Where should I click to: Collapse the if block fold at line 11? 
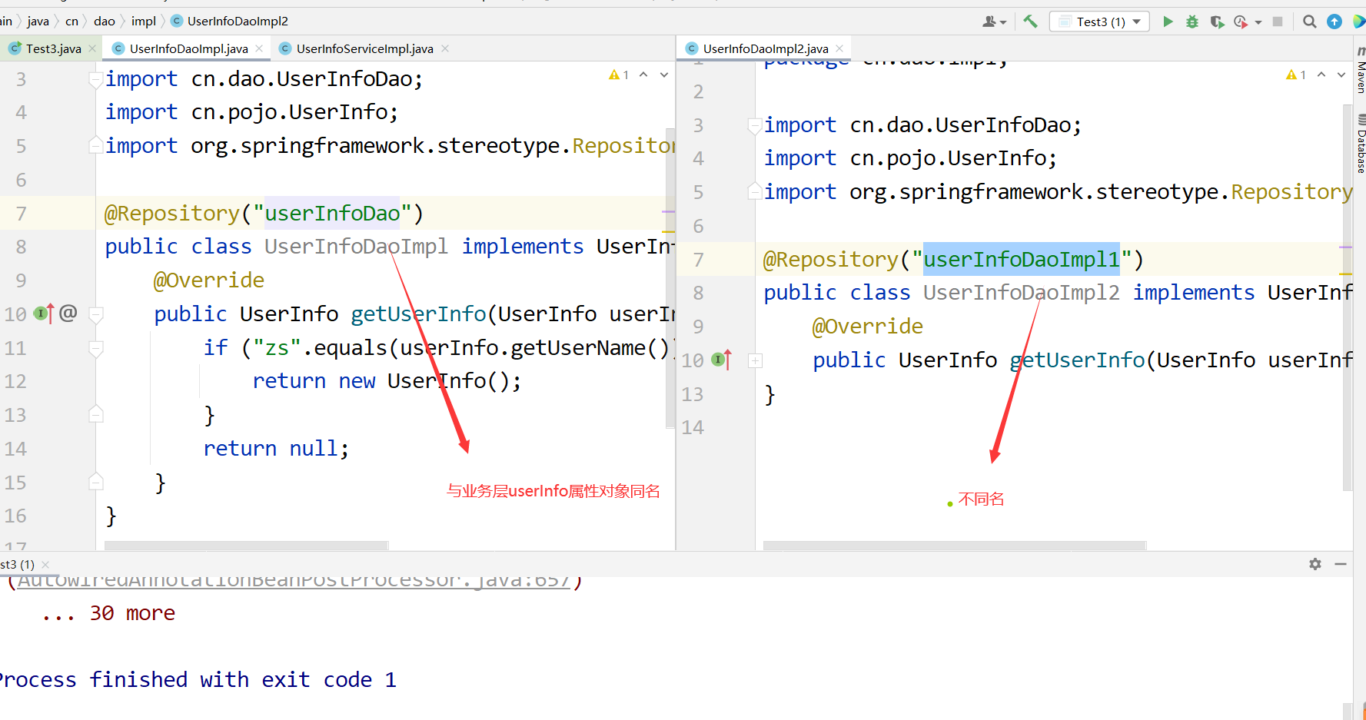[96, 348]
